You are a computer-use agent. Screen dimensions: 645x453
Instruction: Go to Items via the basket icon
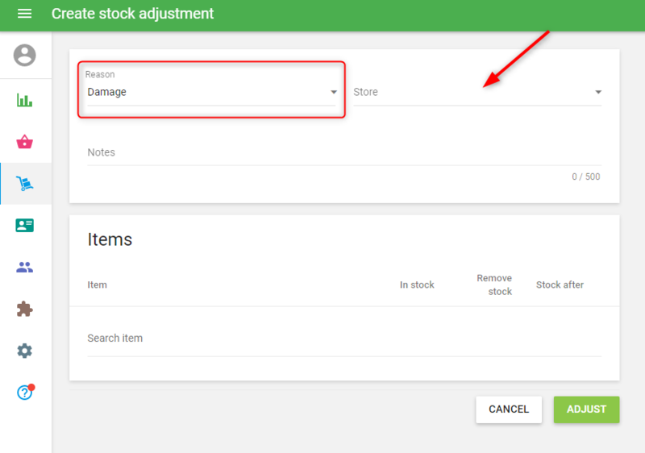coord(25,143)
